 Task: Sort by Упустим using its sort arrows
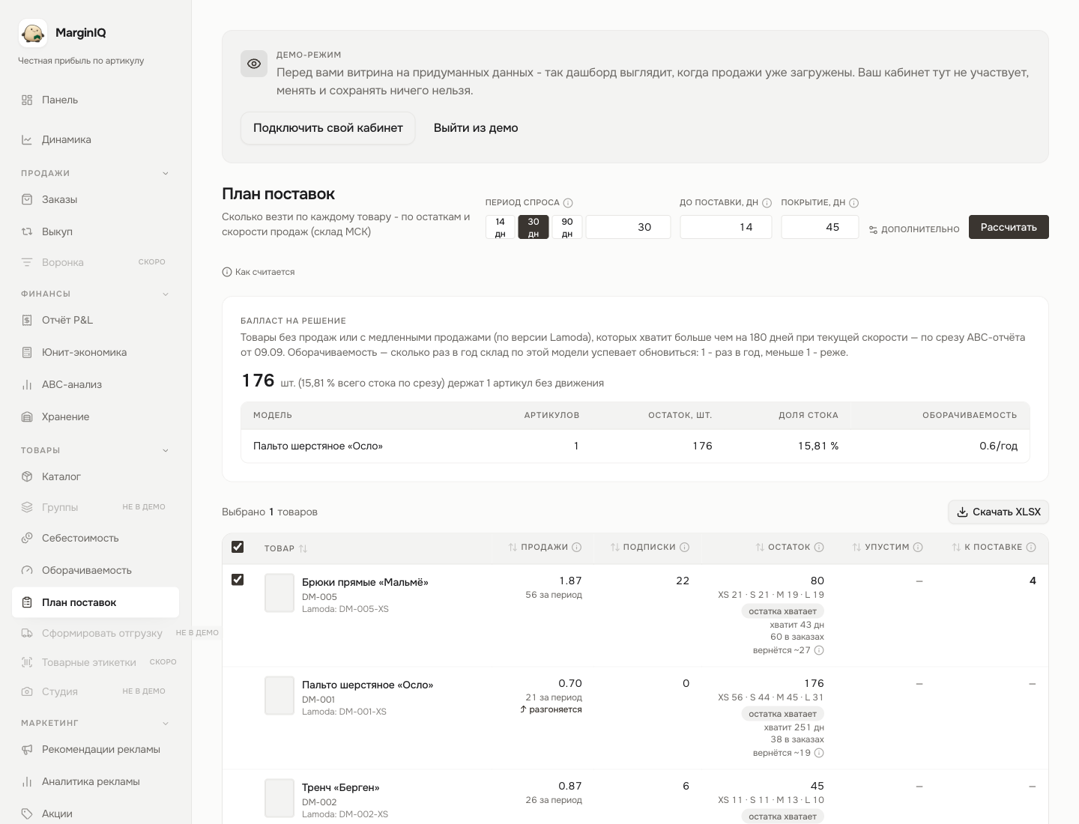[856, 548]
